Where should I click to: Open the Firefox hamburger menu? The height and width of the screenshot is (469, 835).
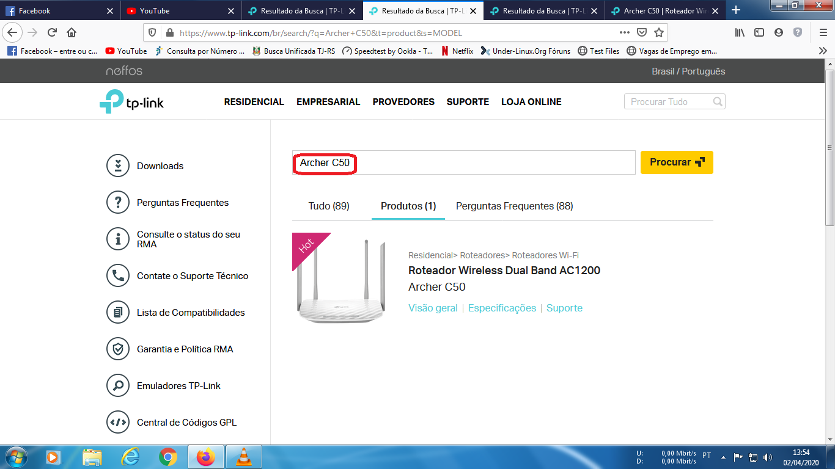click(823, 32)
